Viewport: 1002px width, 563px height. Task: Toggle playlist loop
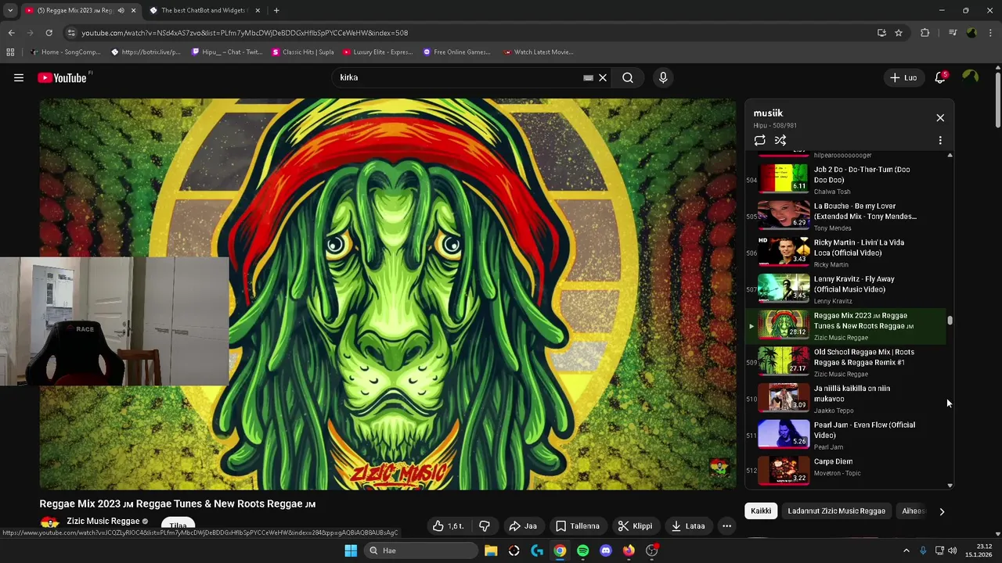point(759,140)
